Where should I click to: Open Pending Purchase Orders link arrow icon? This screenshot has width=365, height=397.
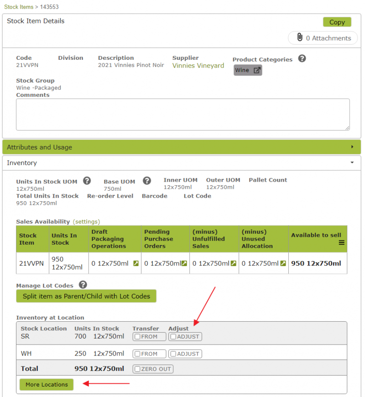[x=184, y=264]
